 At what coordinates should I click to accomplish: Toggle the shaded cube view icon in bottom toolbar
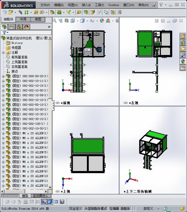click(x=50, y=202)
